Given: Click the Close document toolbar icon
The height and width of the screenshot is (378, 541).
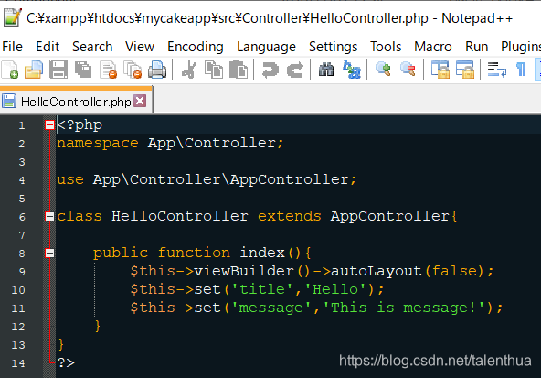Looking at the screenshot, I should [109, 70].
